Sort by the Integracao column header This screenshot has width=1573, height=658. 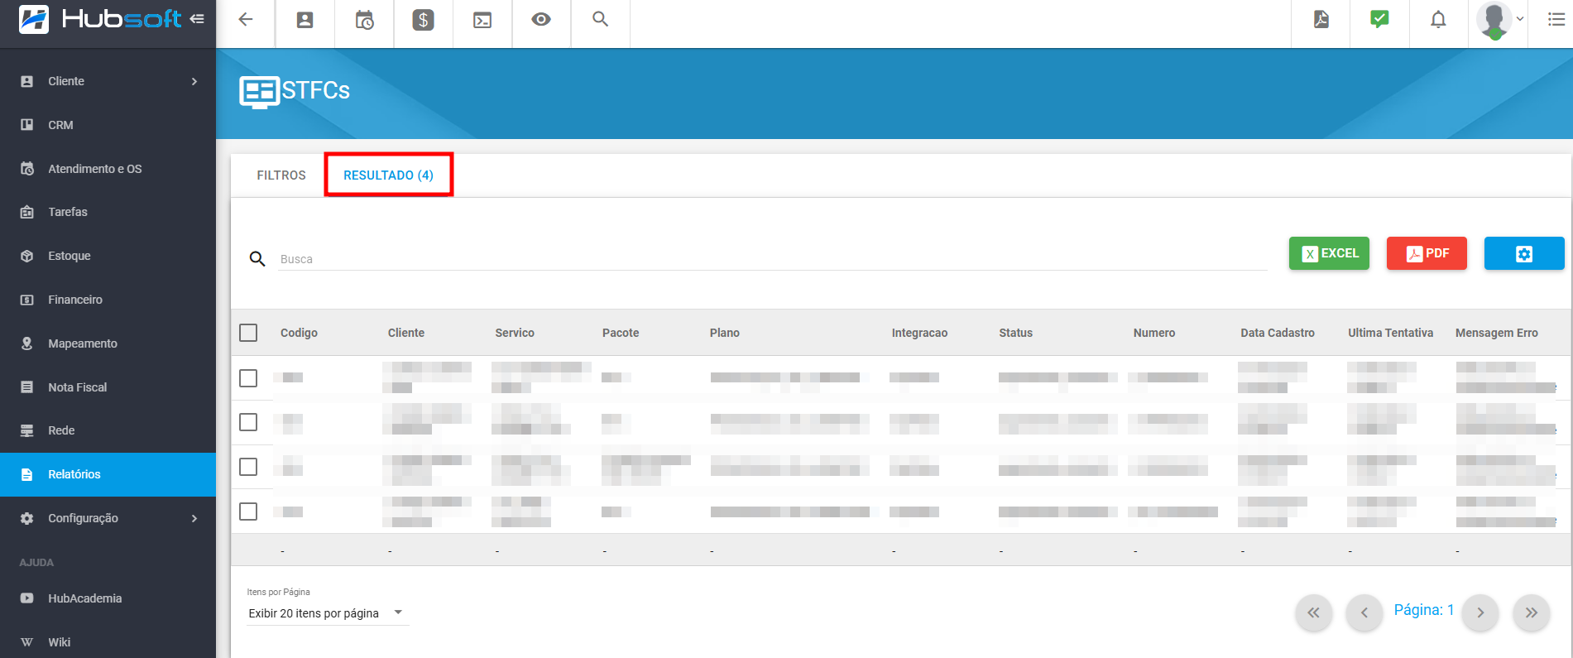(919, 333)
